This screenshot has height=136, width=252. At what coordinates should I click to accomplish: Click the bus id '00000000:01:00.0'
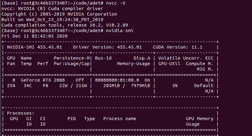(x=117, y=80)
